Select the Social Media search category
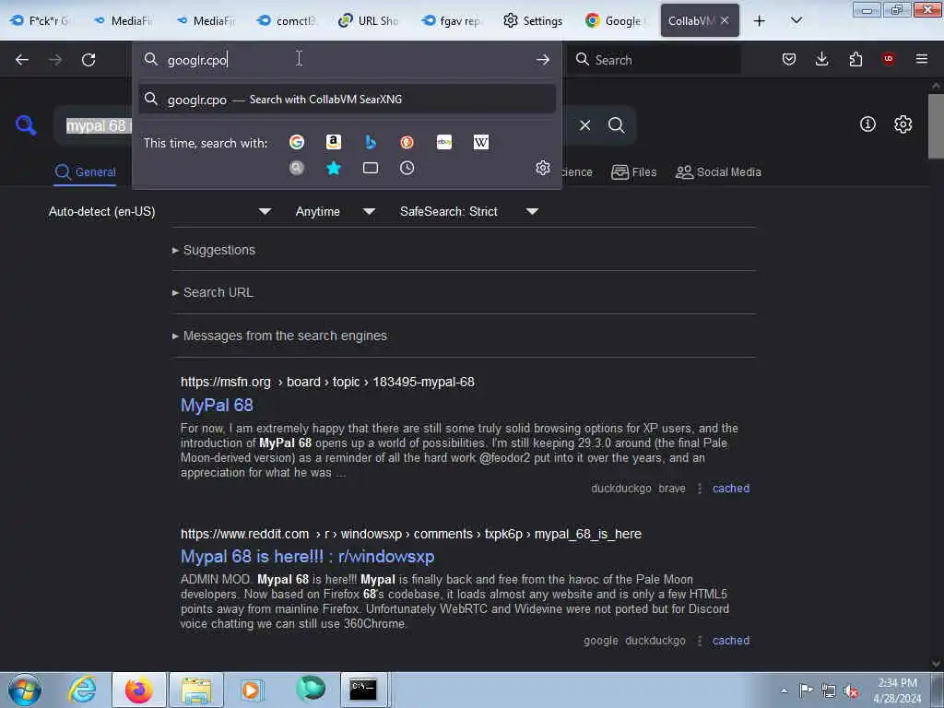This screenshot has height=708, width=944. pos(718,172)
